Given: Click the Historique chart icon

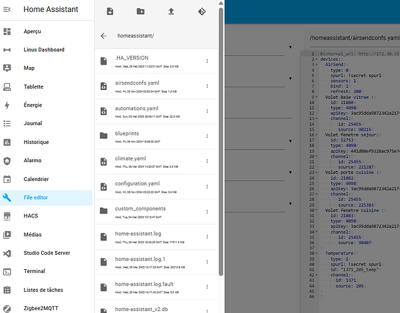Looking at the screenshot, I should tap(7, 142).
